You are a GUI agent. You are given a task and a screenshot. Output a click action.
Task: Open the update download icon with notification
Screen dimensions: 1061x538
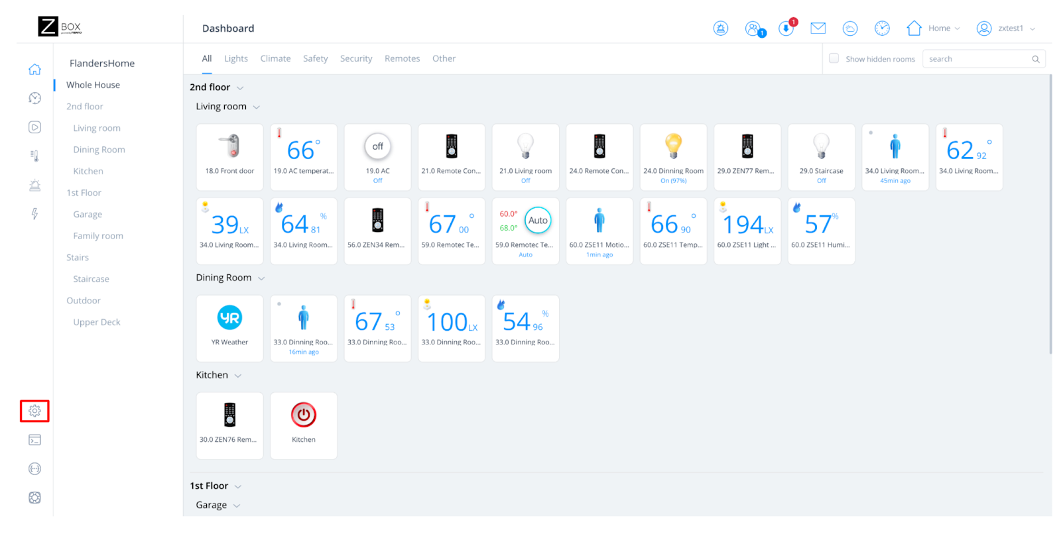point(786,28)
